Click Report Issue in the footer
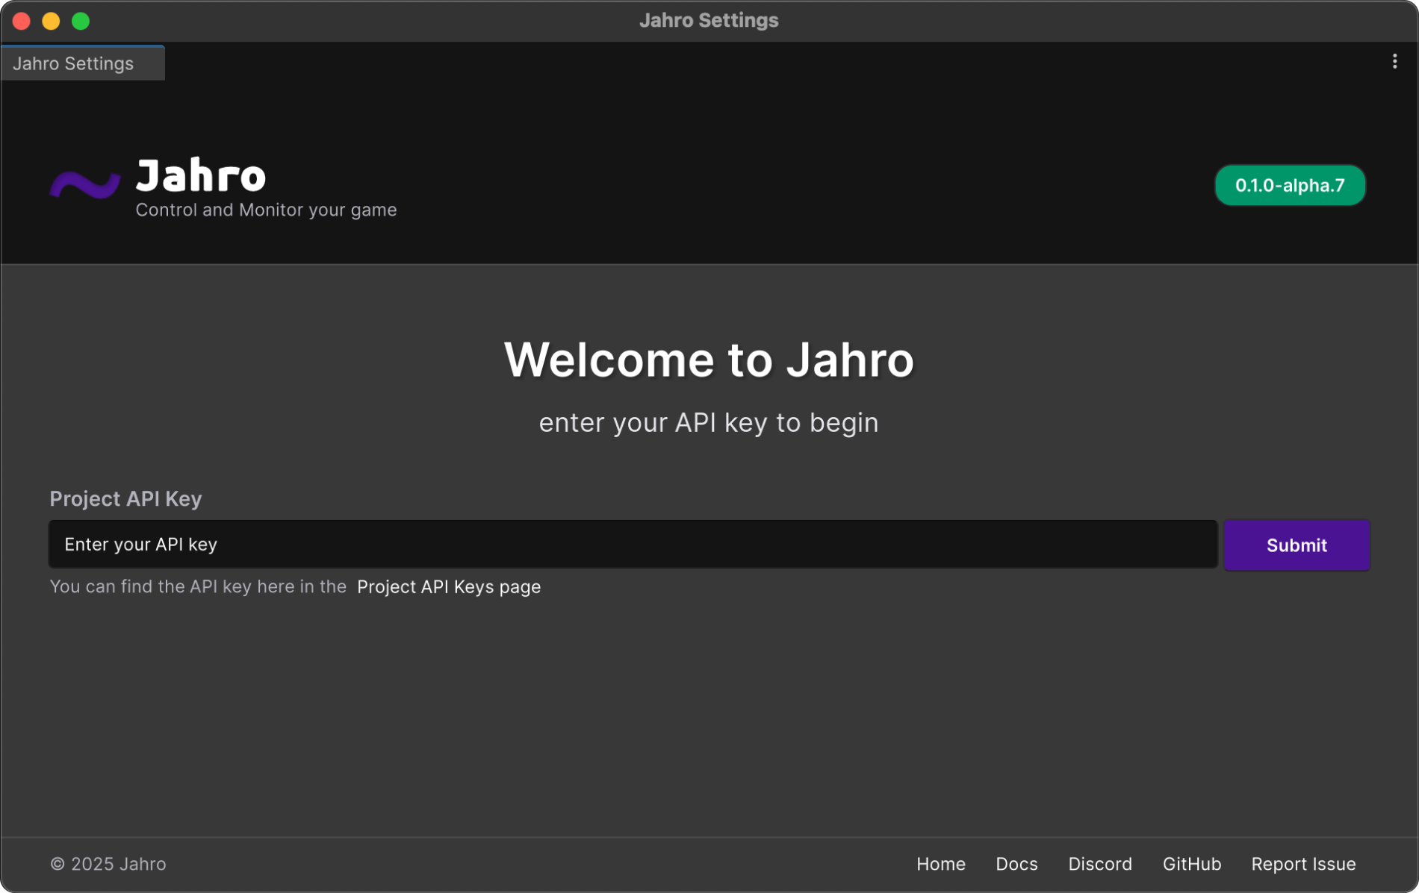The height and width of the screenshot is (893, 1419). [x=1303, y=864]
